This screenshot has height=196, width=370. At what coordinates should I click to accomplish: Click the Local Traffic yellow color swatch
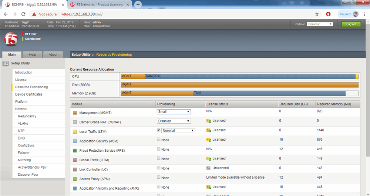coord(75,132)
